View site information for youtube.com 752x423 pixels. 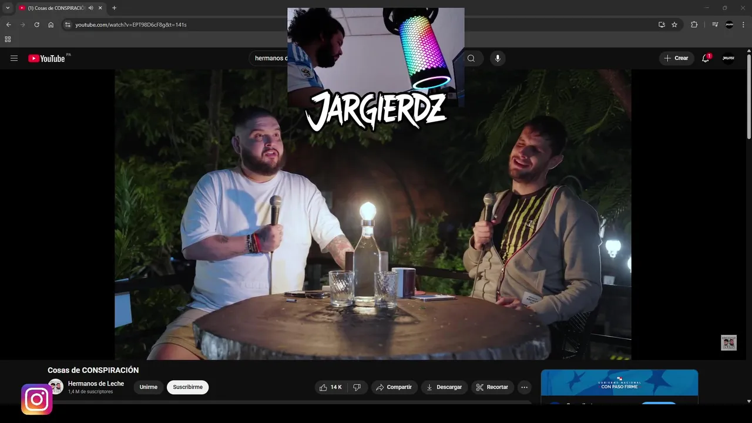coord(68,25)
